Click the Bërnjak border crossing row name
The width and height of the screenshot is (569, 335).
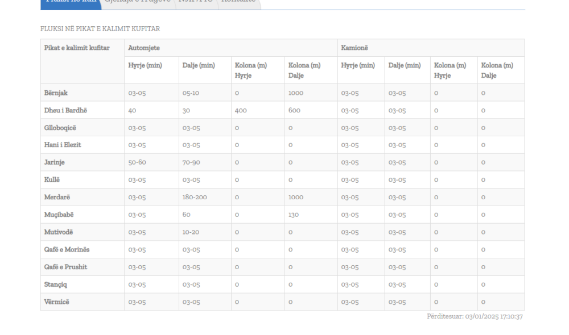(x=57, y=93)
